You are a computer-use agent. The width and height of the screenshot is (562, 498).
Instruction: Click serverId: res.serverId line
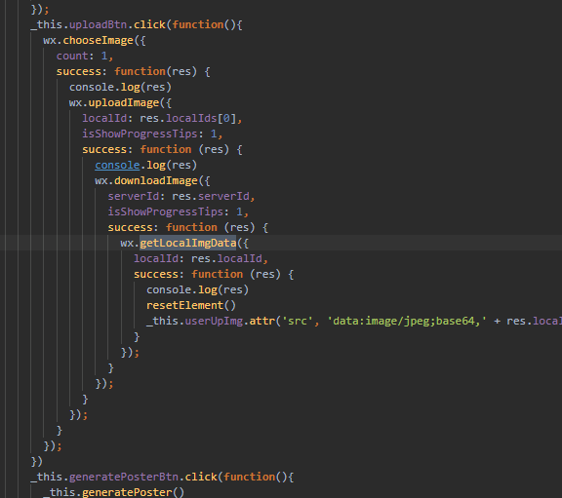click(181, 196)
